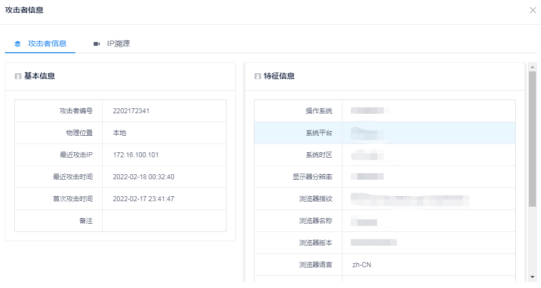Click the attacker number 2202172341
Screen dimensions: 541x288
coord(131,111)
